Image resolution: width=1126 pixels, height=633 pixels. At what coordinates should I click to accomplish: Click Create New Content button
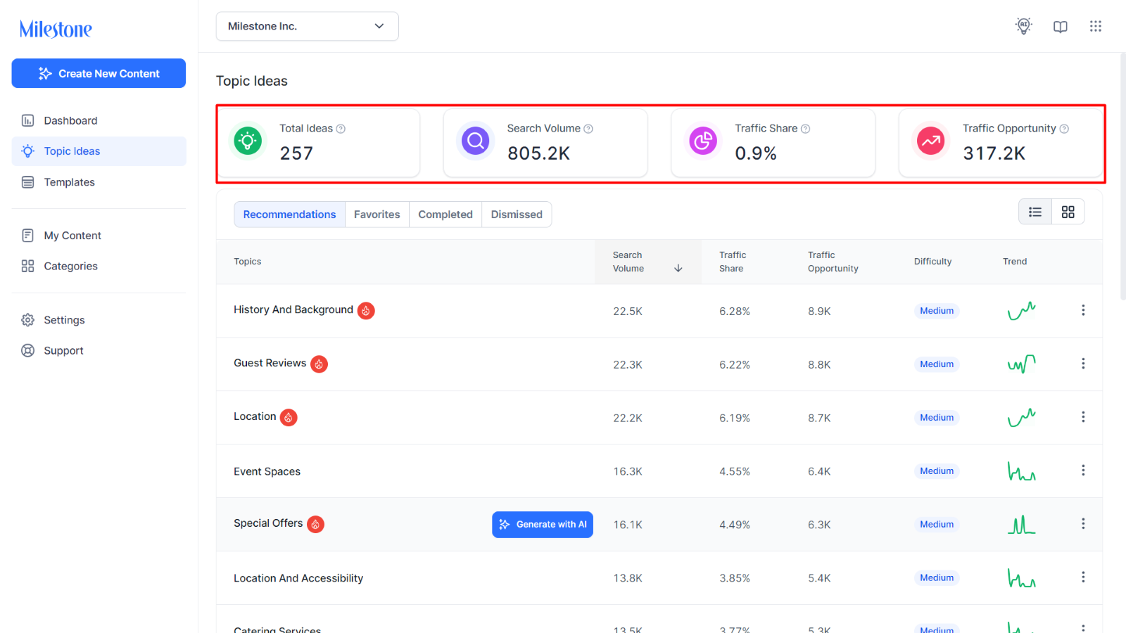point(99,73)
